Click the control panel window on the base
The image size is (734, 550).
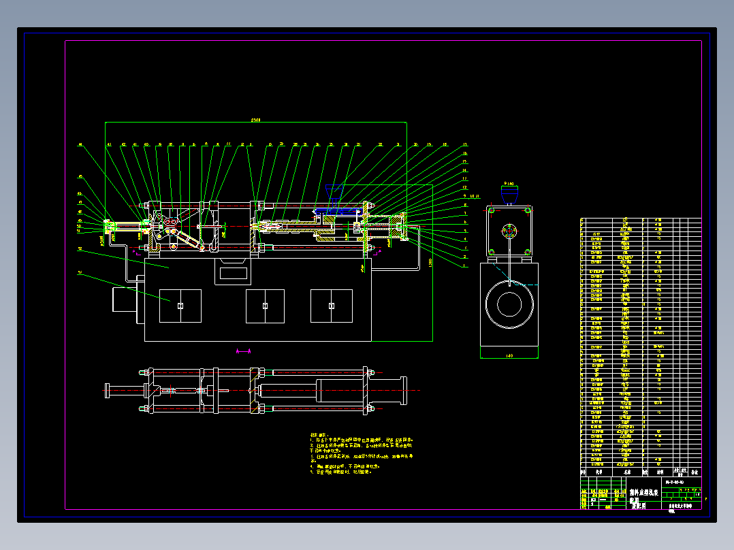(x=233, y=273)
